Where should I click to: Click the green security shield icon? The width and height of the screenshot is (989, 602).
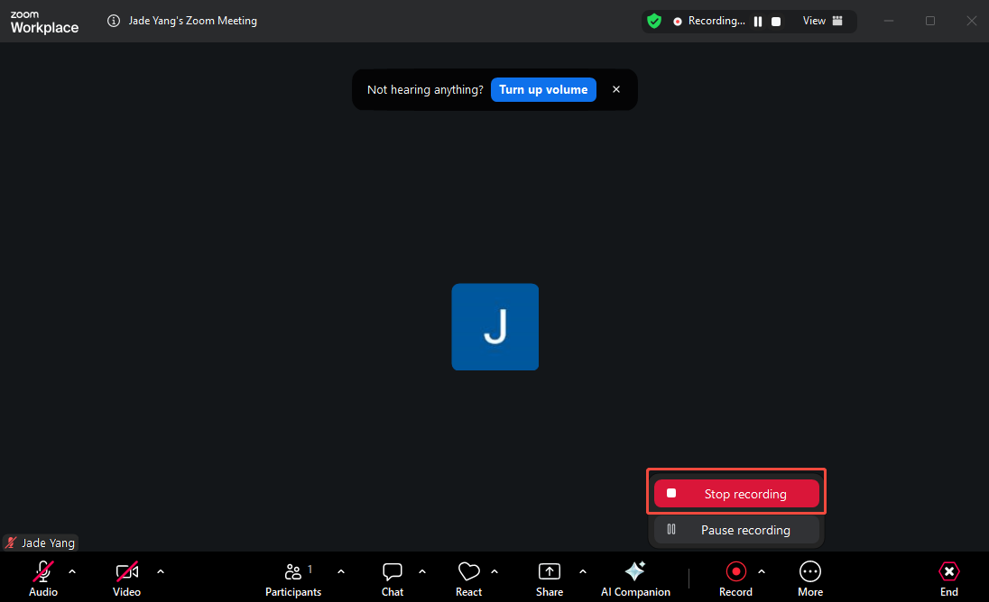[654, 20]
